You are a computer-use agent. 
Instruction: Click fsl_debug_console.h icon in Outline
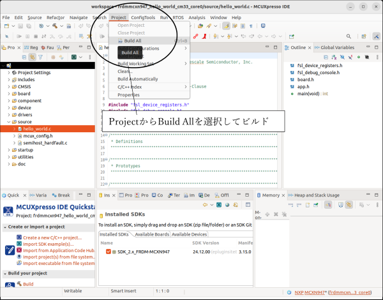click(292, 72)
